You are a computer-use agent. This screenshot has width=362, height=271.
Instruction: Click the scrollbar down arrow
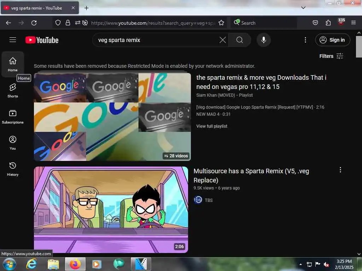pos(359,254)
